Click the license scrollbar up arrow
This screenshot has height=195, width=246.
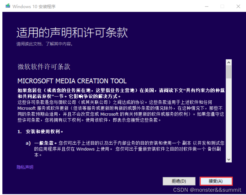229,63
